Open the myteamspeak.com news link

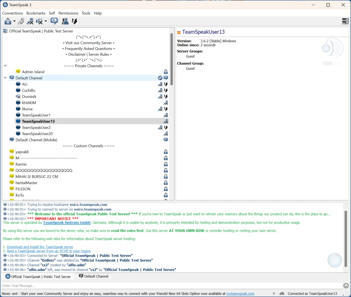point(240,293)
